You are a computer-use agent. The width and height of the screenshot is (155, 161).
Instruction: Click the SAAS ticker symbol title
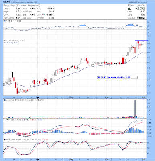click(x=6, y=2)
